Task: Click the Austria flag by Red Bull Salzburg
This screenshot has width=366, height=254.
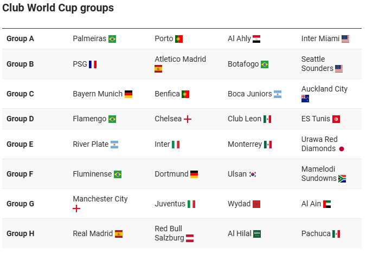Action: point(190,238)
